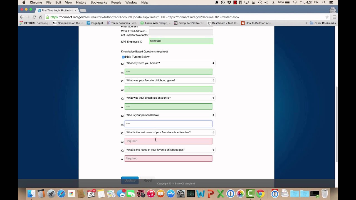Go to browser home icon
Screen dimensions: 356x200
[x=40, y=17]
